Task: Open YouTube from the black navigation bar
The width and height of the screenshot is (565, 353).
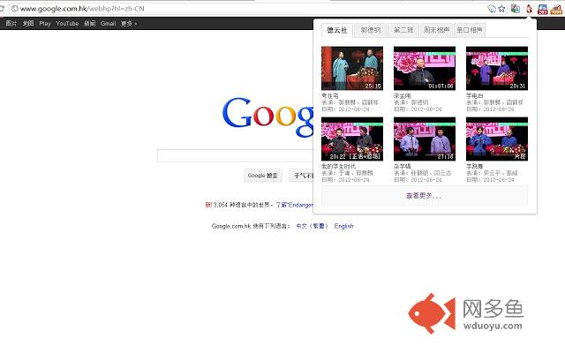Action: [67, 24]
